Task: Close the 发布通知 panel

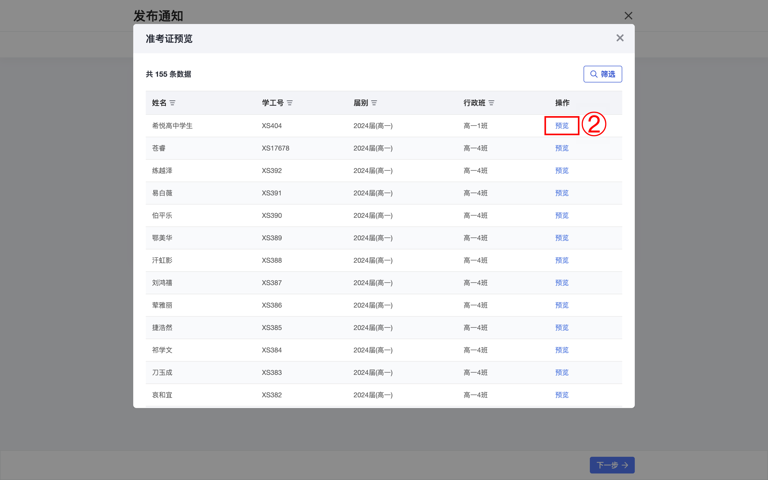Action: (629, 16)
